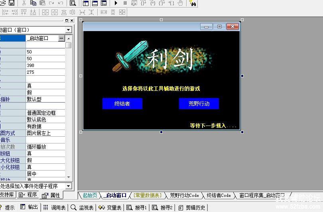Screen dimensions: 323x212
Task: Click the Paste clipboard icon
Action: (x=42, y=3)
